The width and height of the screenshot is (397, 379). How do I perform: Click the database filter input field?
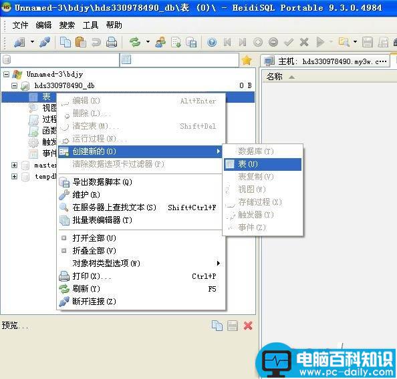click(x=59, y=59)
